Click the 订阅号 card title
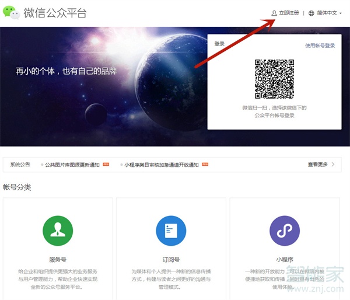The width and height of the screenshot is (350, 300). point(171,260)
